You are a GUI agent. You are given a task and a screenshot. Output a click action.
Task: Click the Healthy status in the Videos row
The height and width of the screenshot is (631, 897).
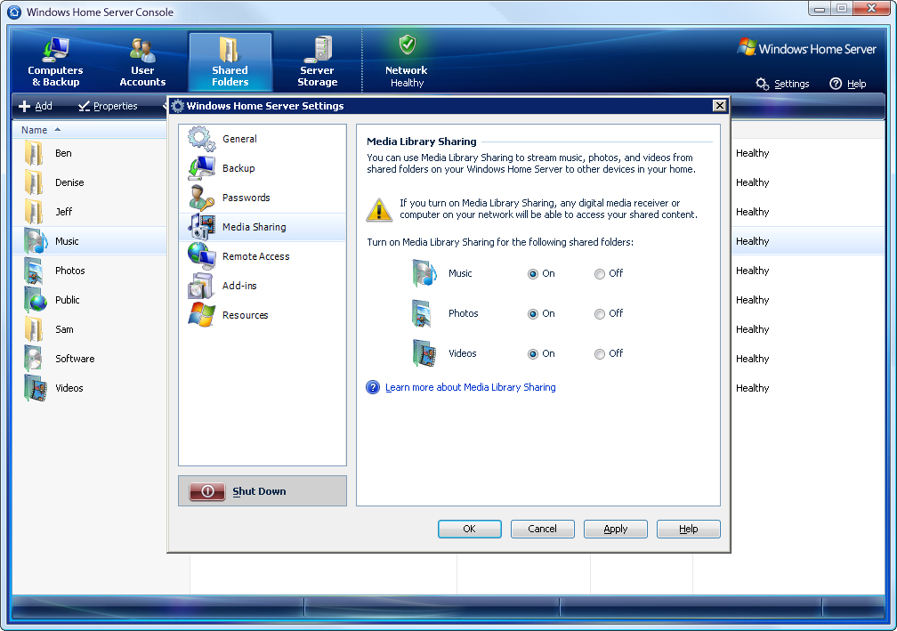(752, 388)
